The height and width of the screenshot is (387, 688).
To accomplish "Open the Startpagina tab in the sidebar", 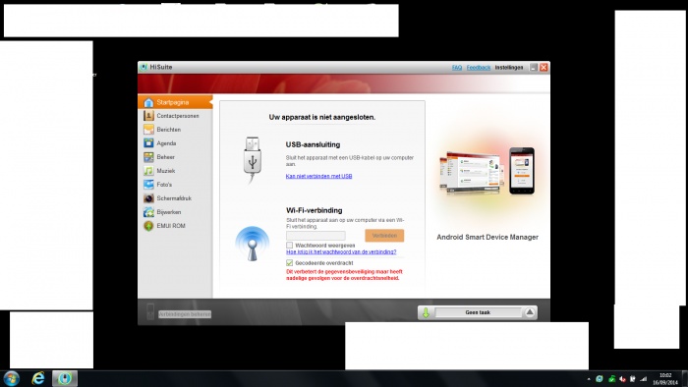I will click(175, 102).
